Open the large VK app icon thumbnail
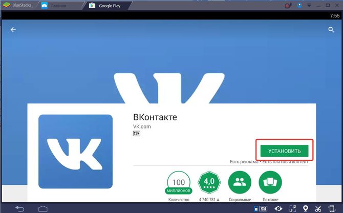 click(x=75, y=152)
